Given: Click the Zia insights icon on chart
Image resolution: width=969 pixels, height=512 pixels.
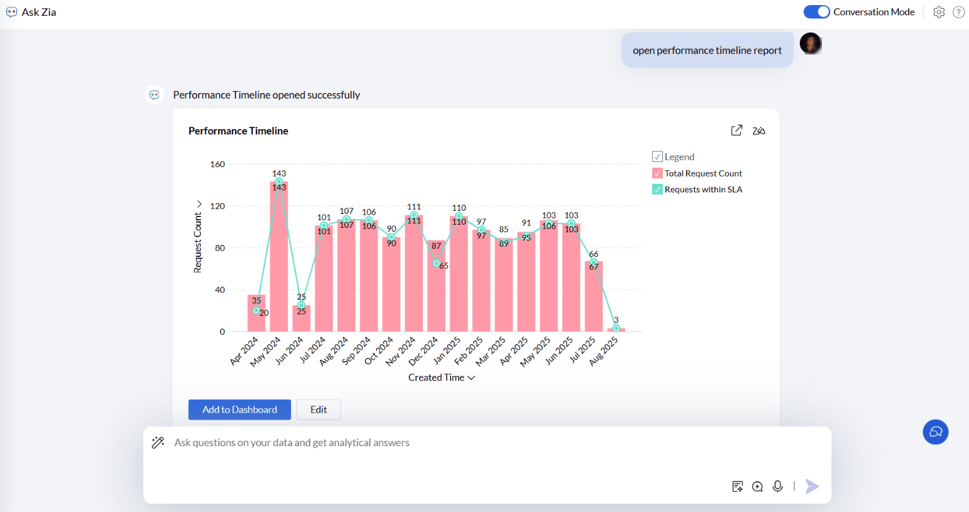Looking at the screenshot, I should (759, 131).
